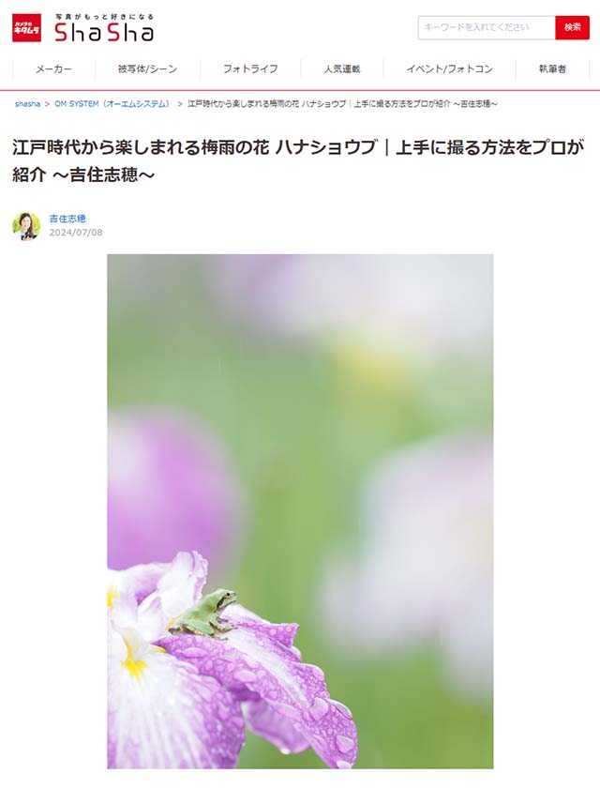Open OM SYSTEM breadcrumb link

point(112,104)
